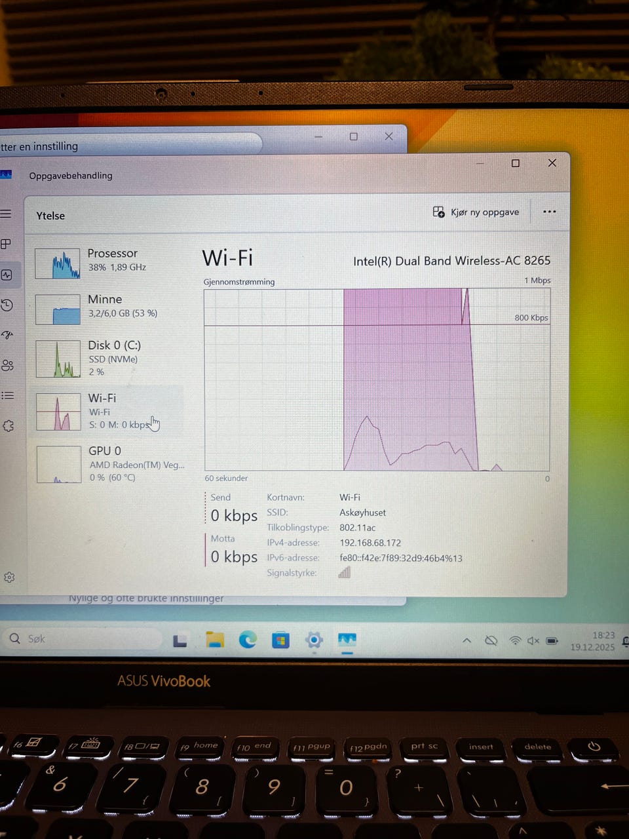This screenshot has height=839, width=629.
Task: Open the Users icon in sidebar
Action: 7,365
